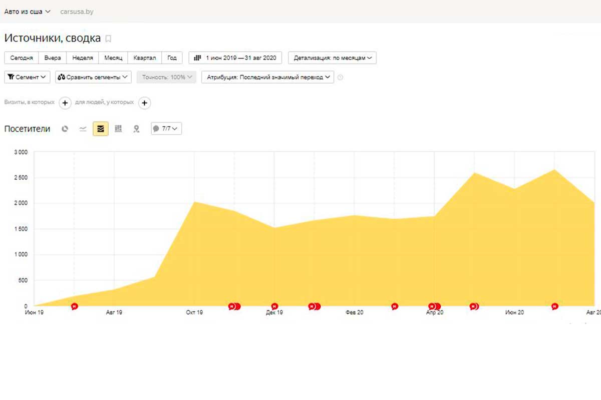
Task: Open the 1 июн 2019 — 31 авг 2020 date picker
Action: tap(235, 58)
